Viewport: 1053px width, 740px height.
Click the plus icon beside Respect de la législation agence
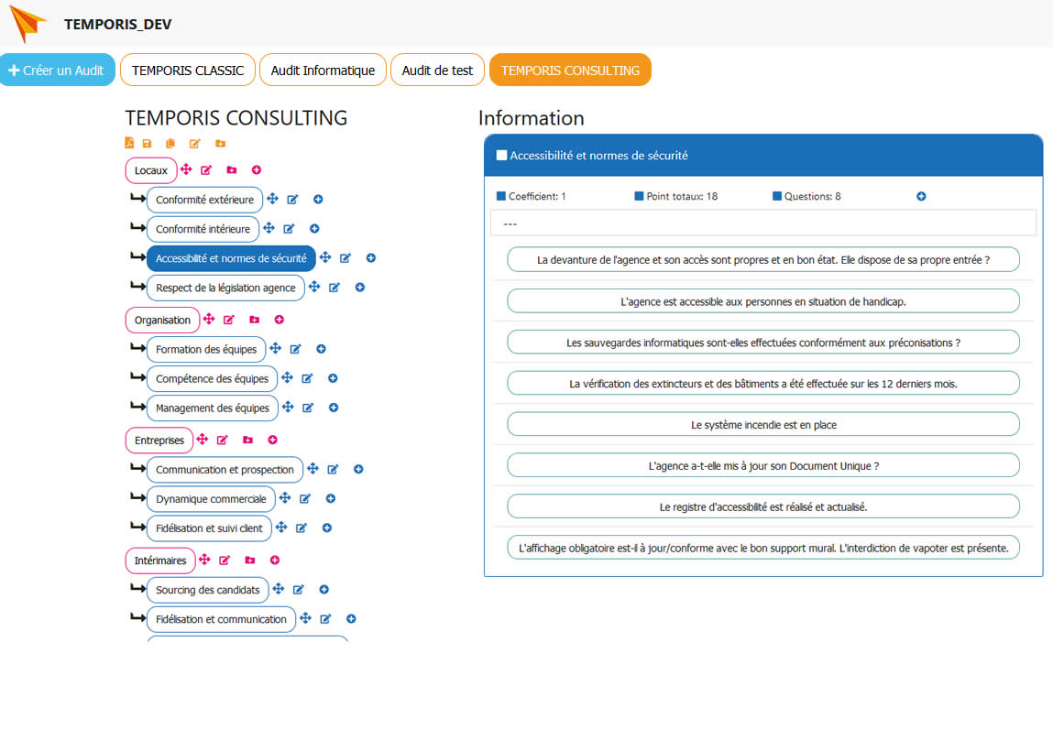[360, 288]
